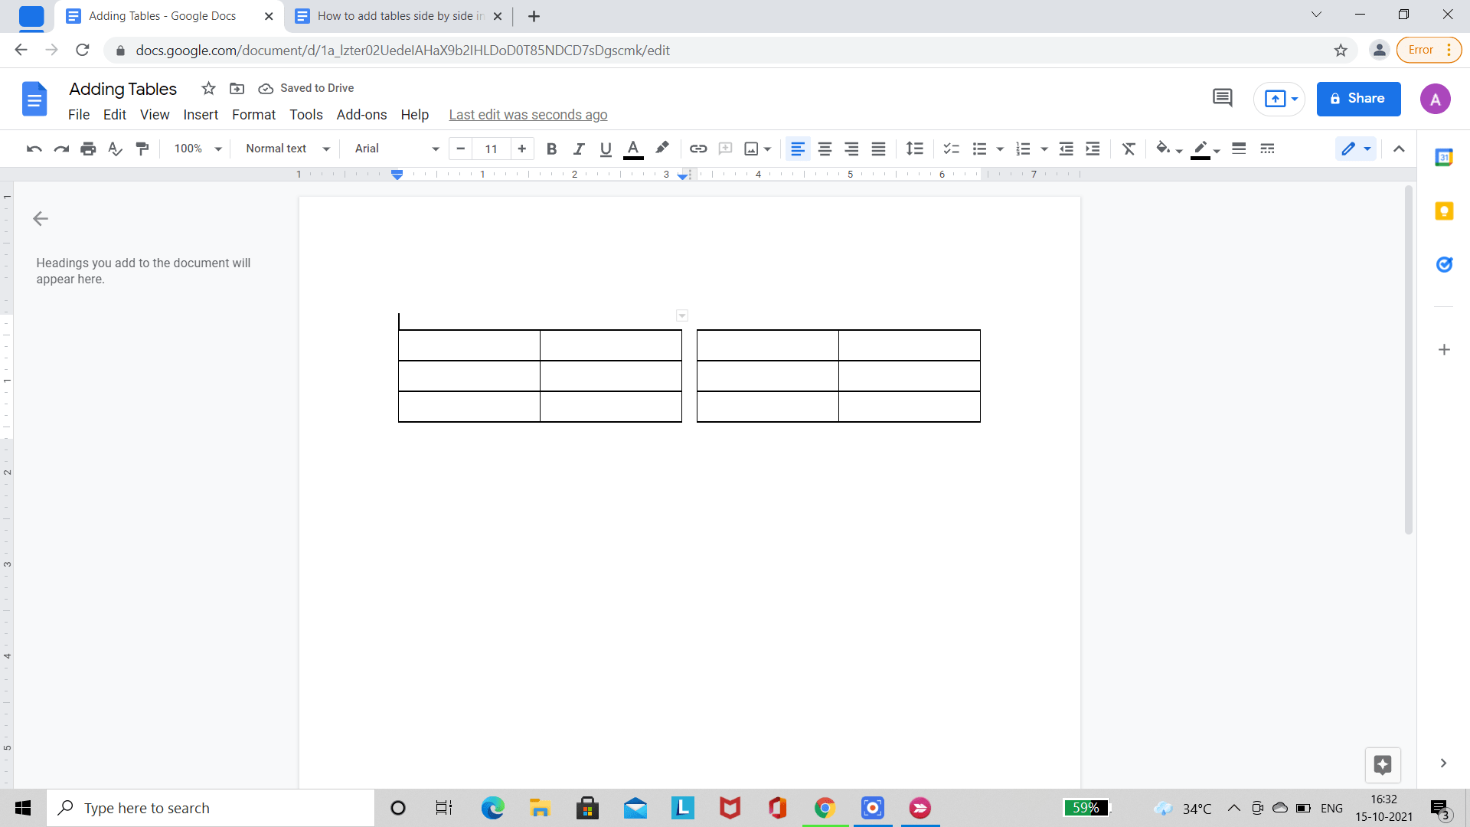Open the Format menu
The height and width of the screenshot is (827, 1470).
pyautogui.click(x=253, y=115)
